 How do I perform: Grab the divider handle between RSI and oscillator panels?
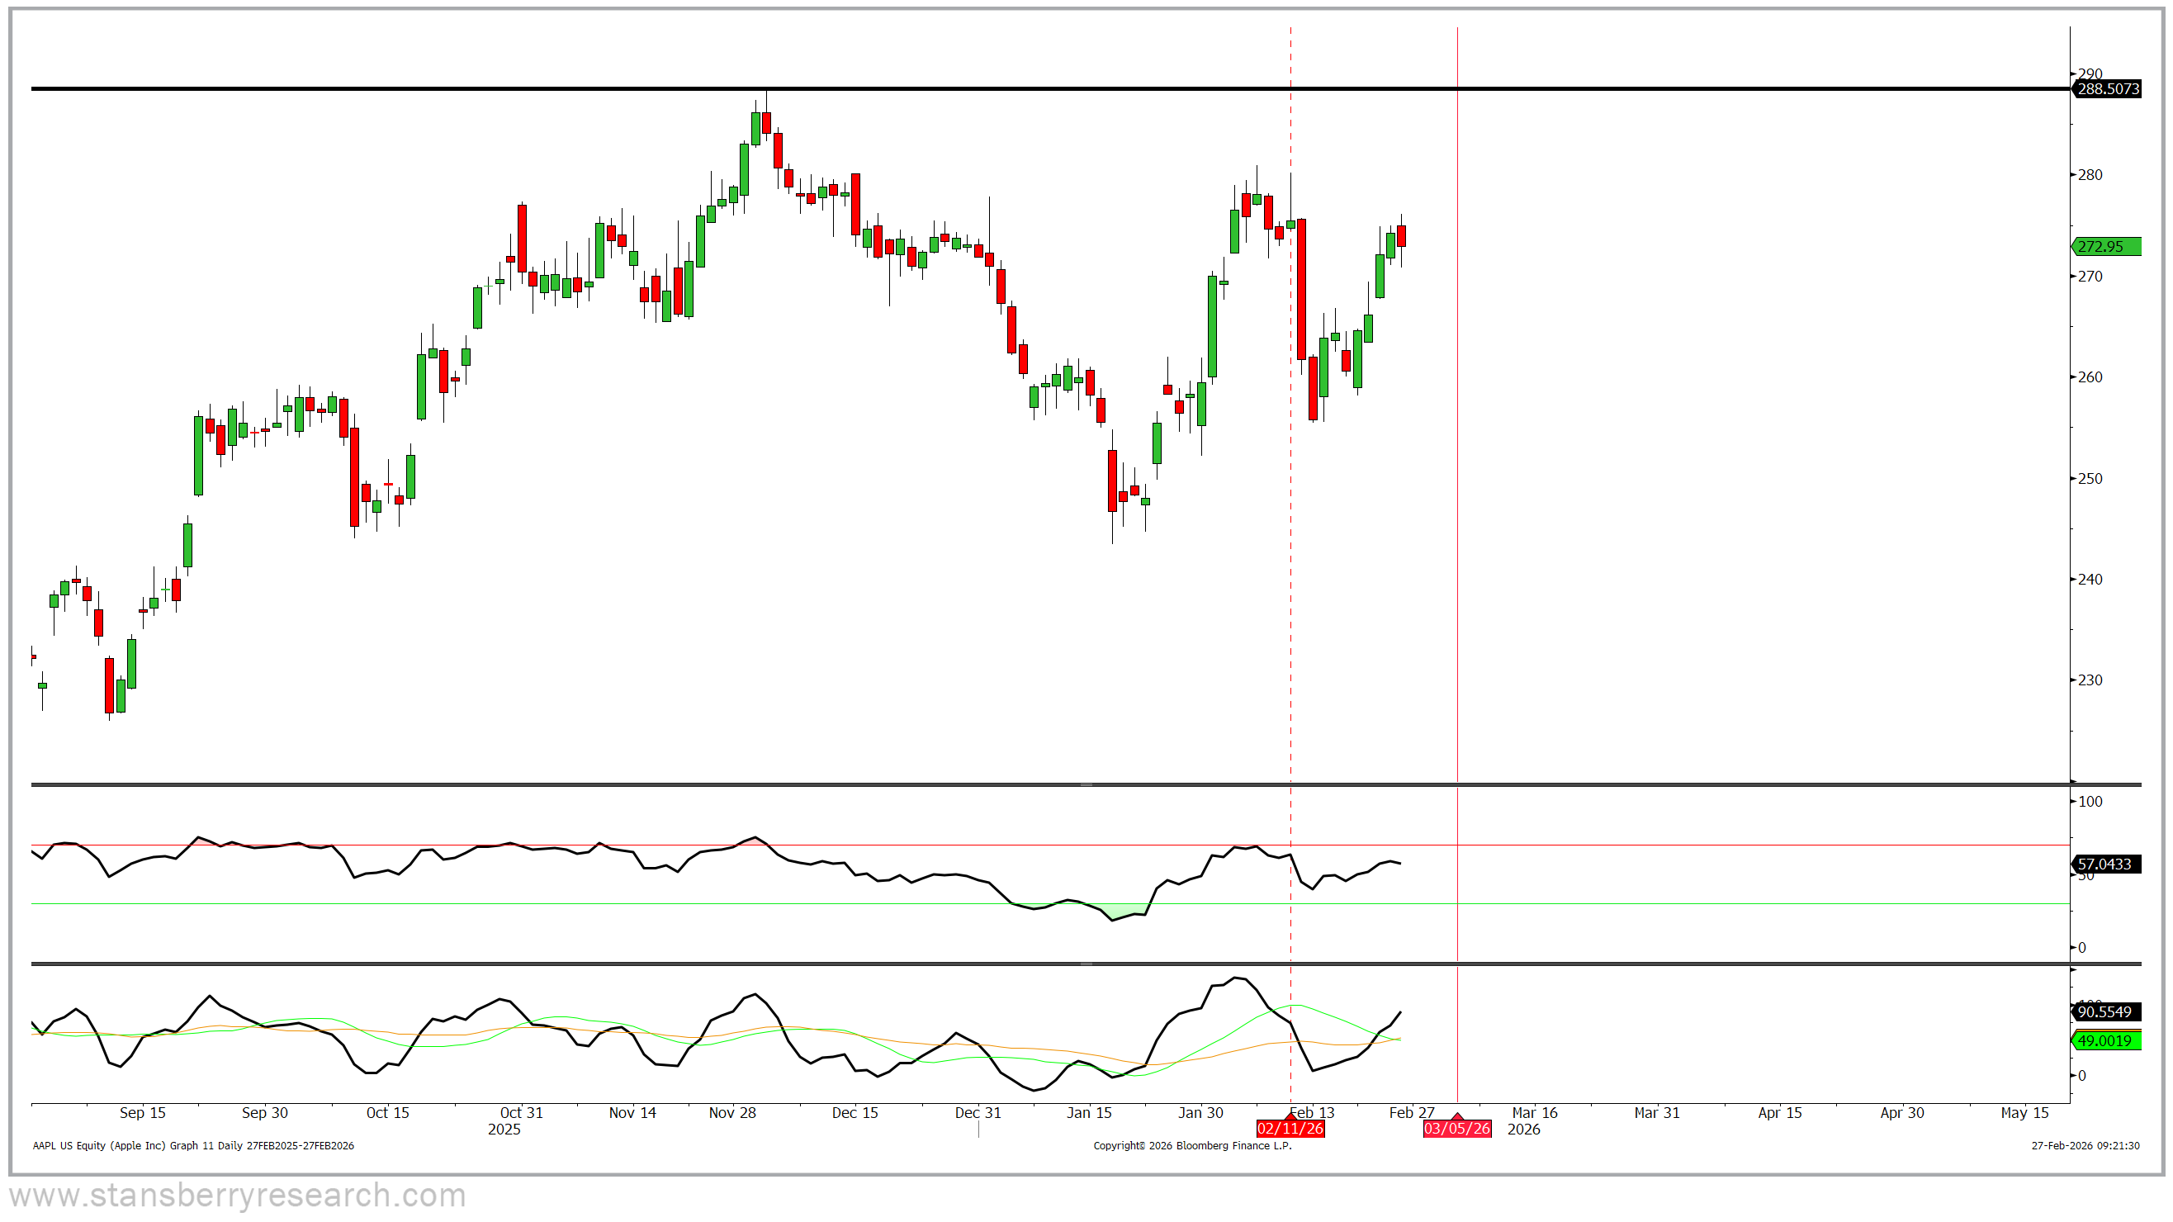click(x=1086, y=963)
